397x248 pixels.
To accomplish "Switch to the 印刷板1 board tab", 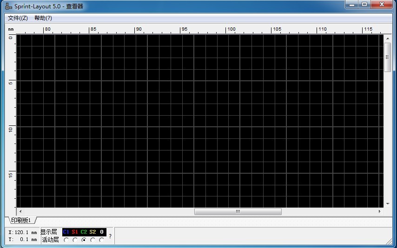I will 21,220.
